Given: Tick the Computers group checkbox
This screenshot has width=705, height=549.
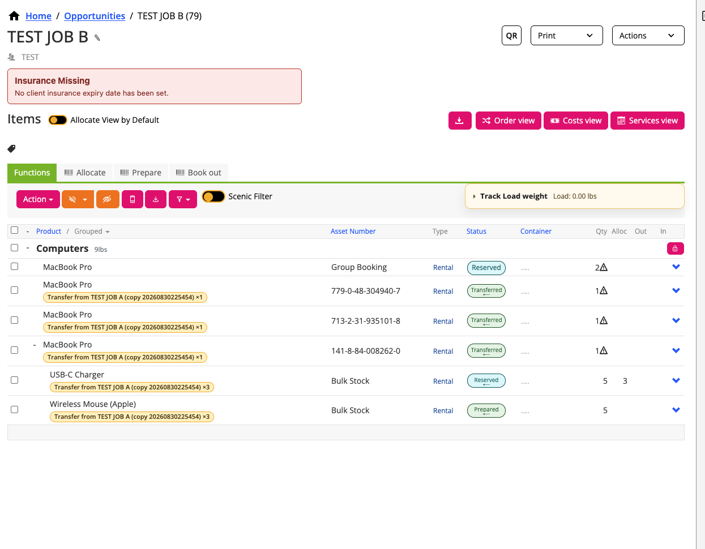Looking at the screenshot, I should coord(15,248).
